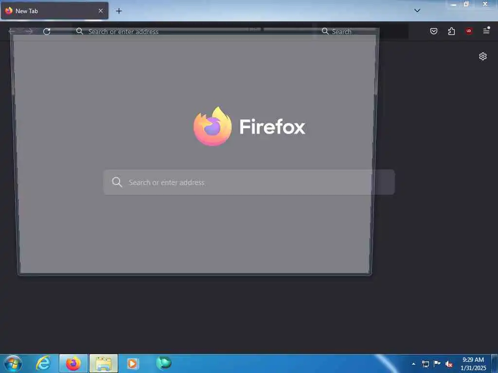The image size is (498, 373).
Task: Open the Action Center flag icon
Action: 437,363
